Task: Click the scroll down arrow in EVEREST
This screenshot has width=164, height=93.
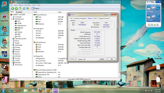Action: (119, 77)
